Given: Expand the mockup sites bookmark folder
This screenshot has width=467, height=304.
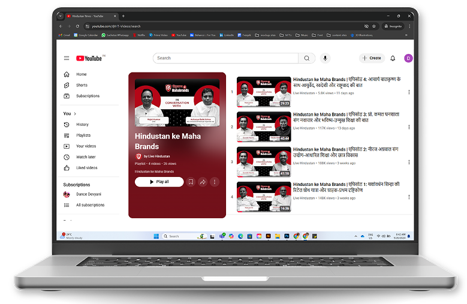Looking at the screenshot, I should [x=266, y=35].
